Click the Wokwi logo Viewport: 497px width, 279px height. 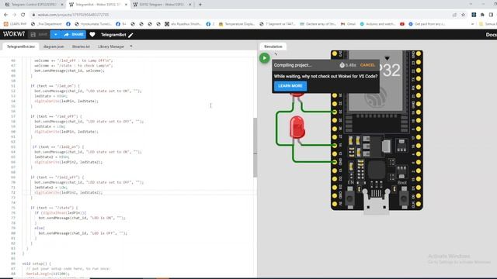pos(14,34)
